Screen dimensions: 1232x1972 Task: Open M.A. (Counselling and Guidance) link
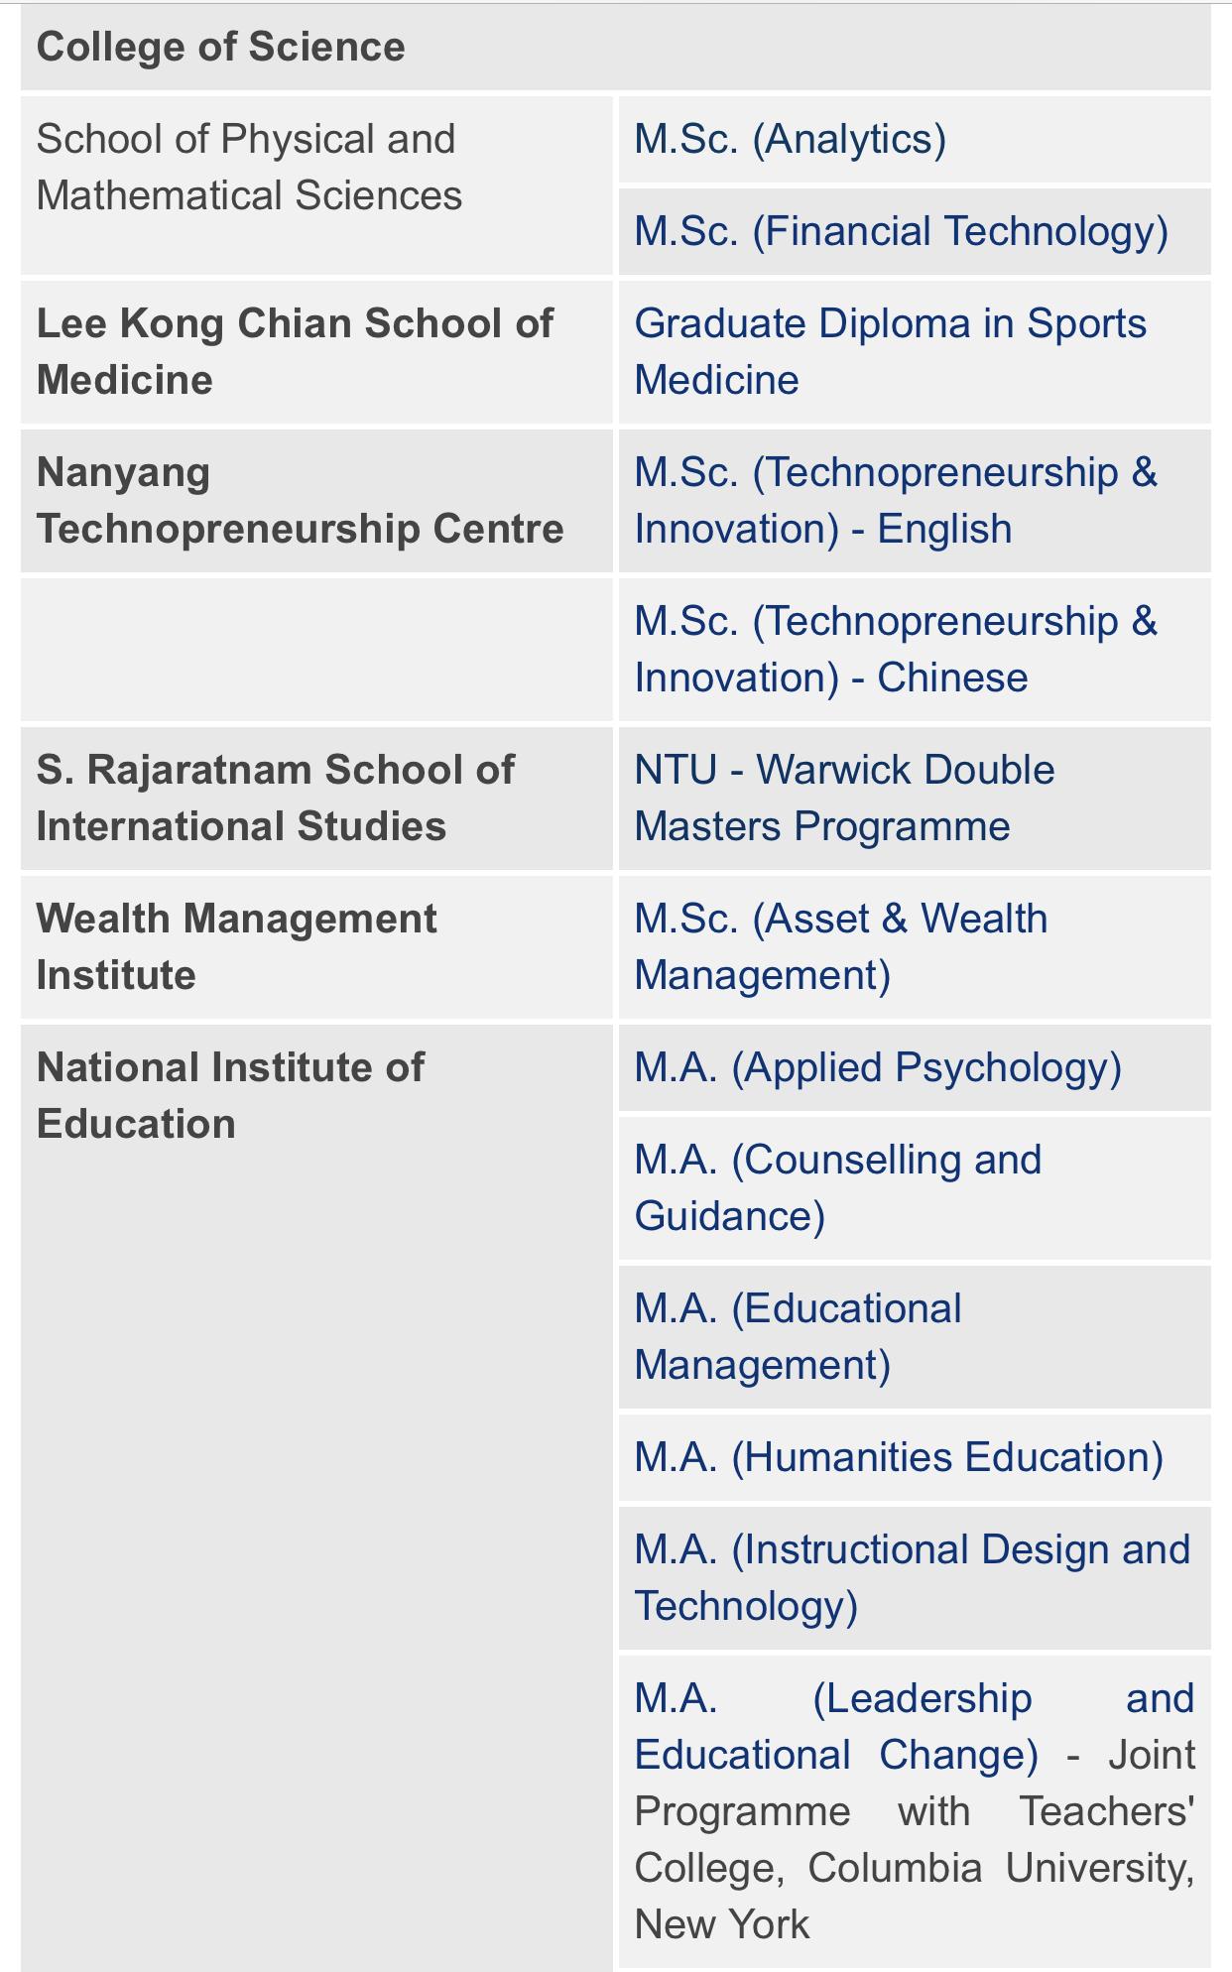(x=837, y=1187)
